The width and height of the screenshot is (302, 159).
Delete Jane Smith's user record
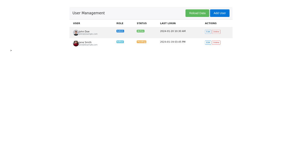(x=216, y=42)
